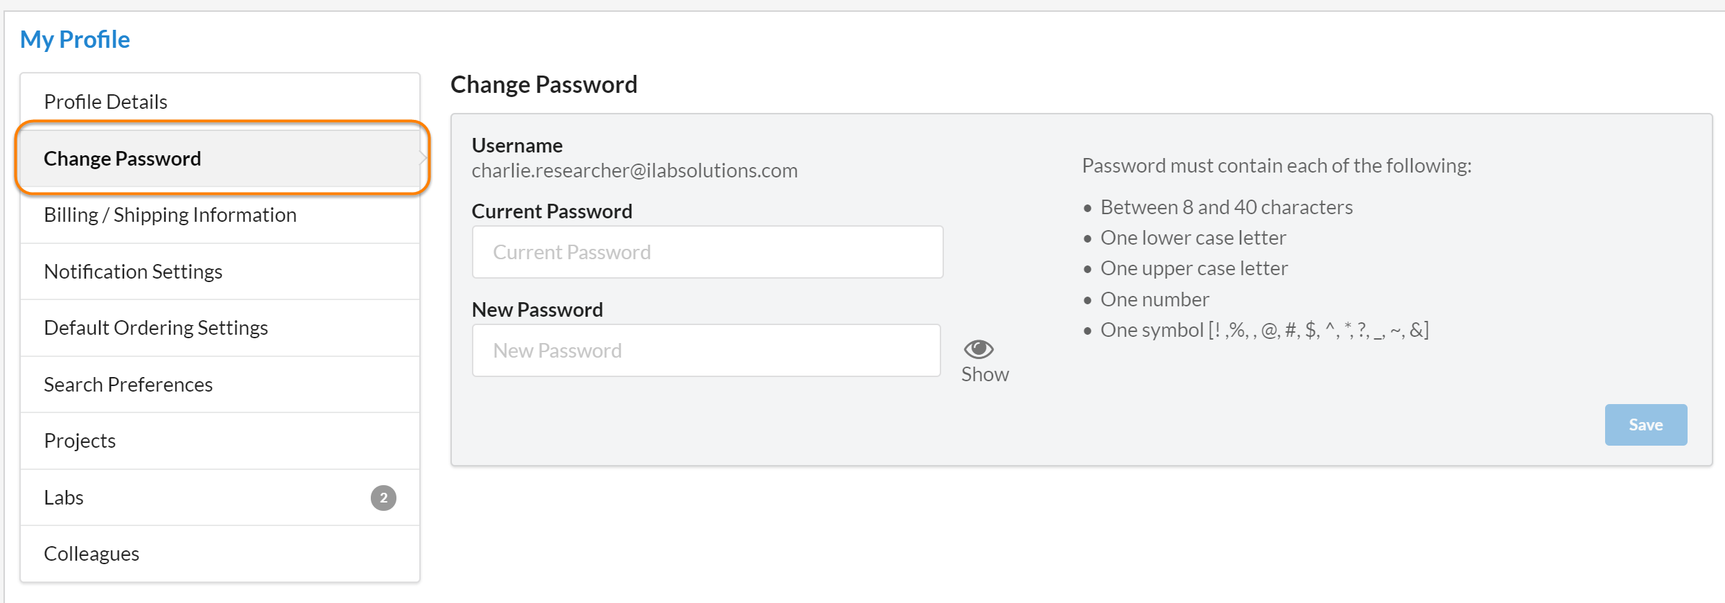The image size is (1725, 603).
Task: Click the Labs count badge showing 2
Action: tap(383, 498)
